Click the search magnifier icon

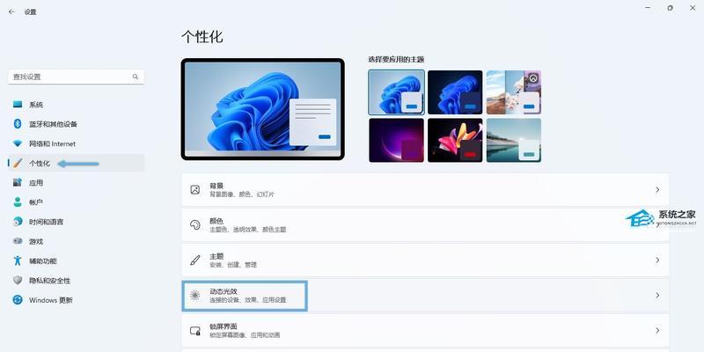(136, 77)
